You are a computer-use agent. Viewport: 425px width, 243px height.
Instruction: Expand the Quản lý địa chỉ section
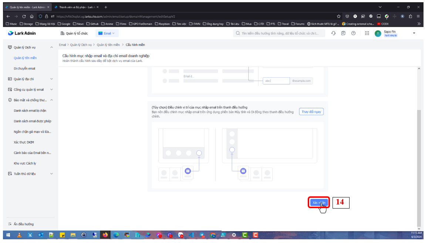pos(51,79)
